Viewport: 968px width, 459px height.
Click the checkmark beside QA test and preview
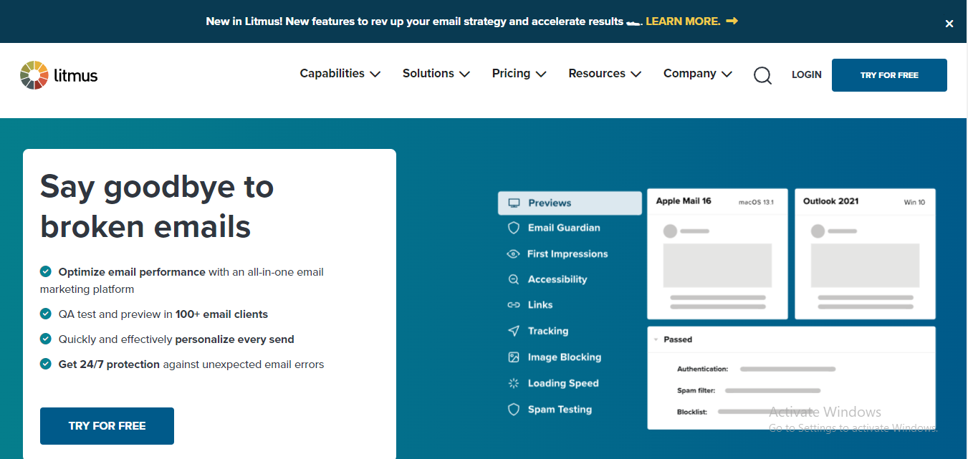coord(46,314)
